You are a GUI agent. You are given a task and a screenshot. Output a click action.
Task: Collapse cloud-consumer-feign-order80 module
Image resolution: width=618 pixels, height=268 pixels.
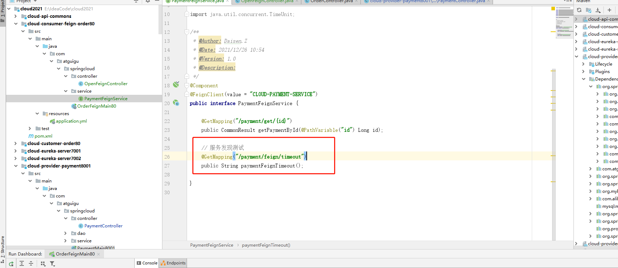(15, 24)
